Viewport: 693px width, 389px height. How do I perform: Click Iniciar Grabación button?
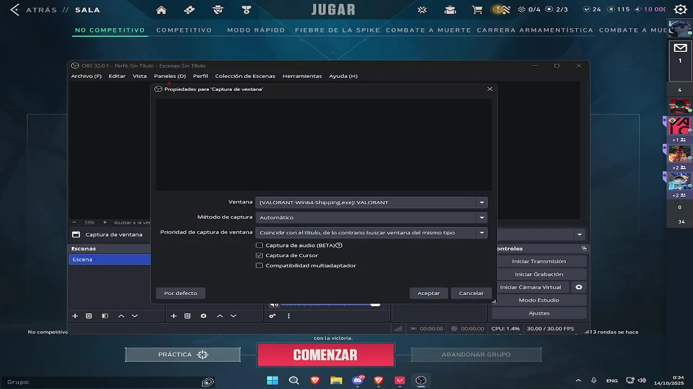[x=539, y=274]
